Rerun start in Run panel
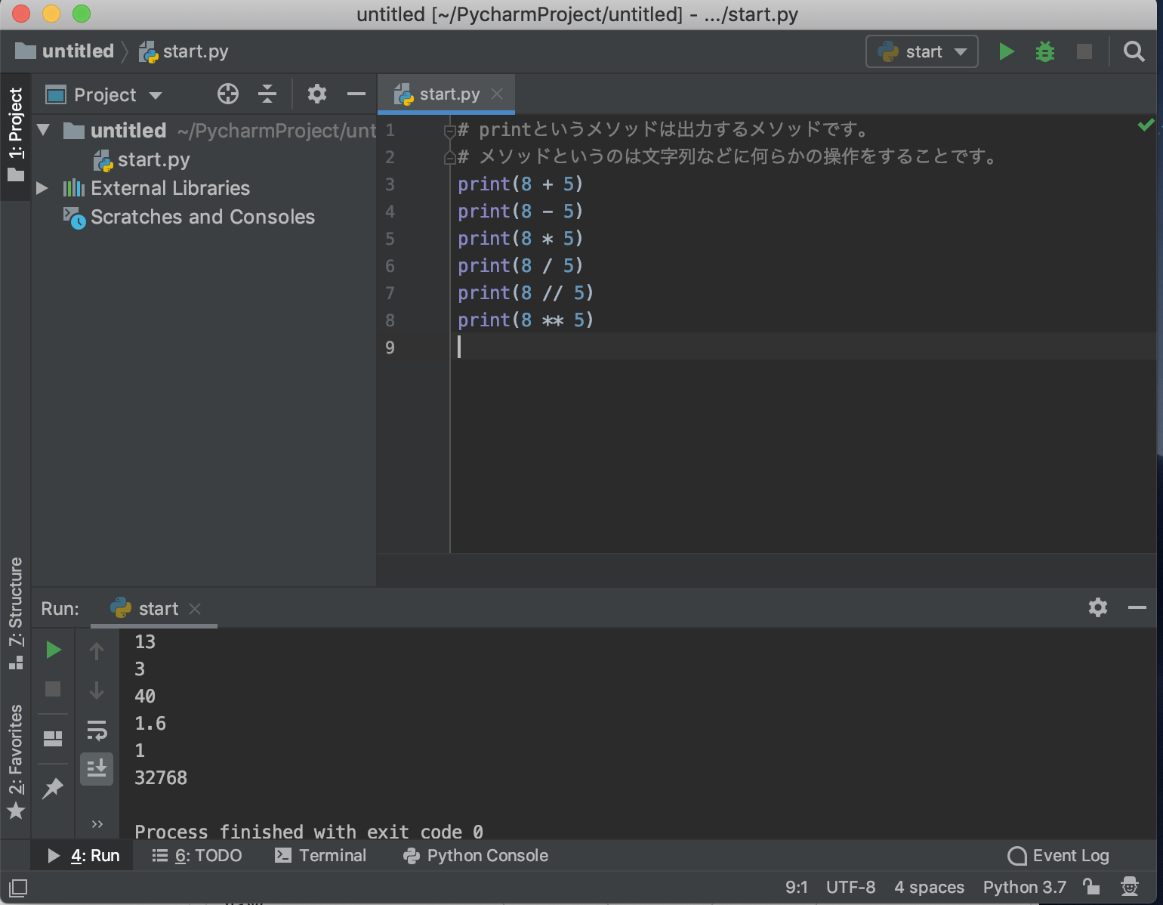Screen dimensions: 1163x905 tap(53, 650)
